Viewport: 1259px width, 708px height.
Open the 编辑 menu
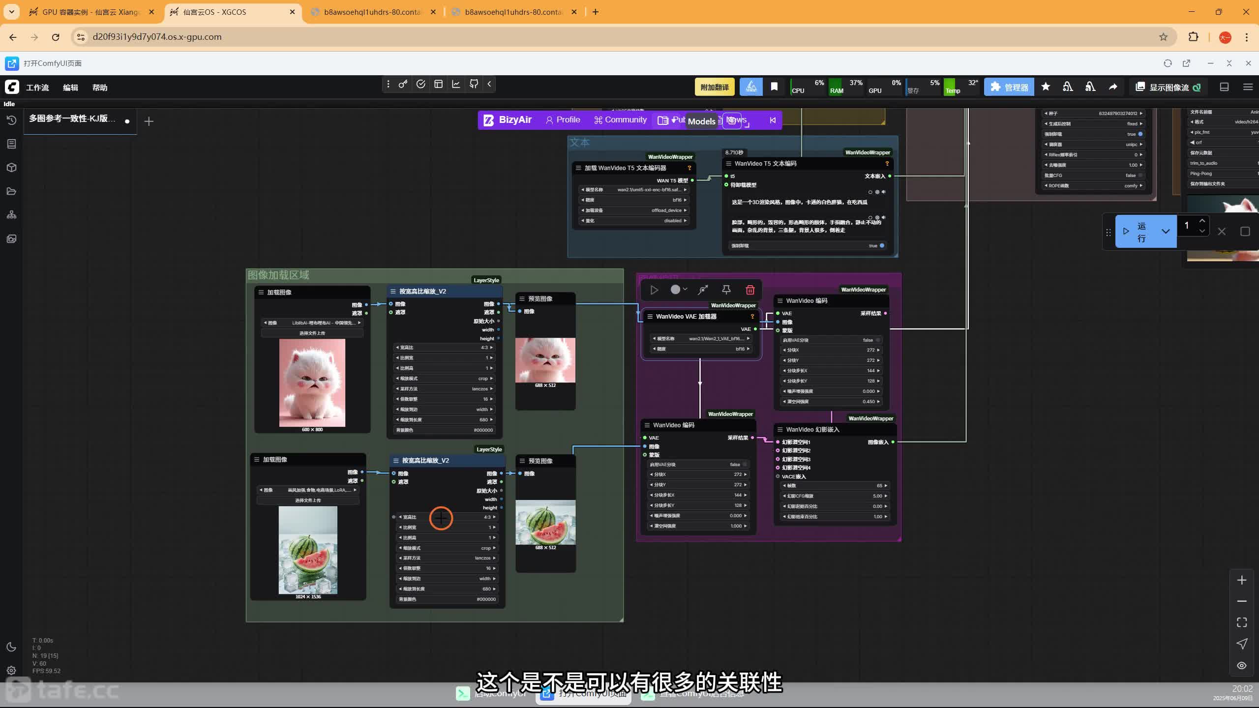pos(70,88)
